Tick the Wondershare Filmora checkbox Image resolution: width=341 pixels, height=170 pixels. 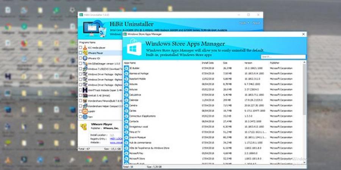point(80,101)
